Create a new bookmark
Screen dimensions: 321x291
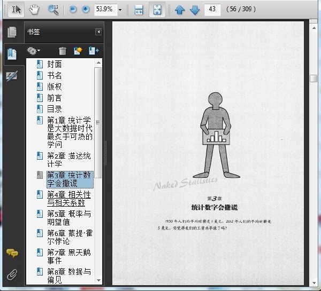[78, 51]
